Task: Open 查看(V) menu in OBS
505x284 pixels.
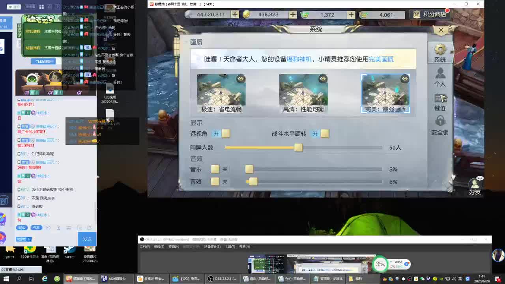Action: [x=174, y=247]
